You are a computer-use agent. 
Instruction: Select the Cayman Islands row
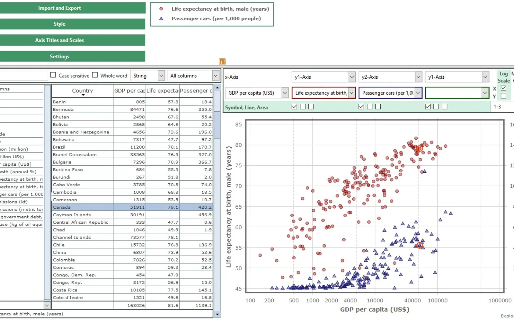[x=132, y=215]
